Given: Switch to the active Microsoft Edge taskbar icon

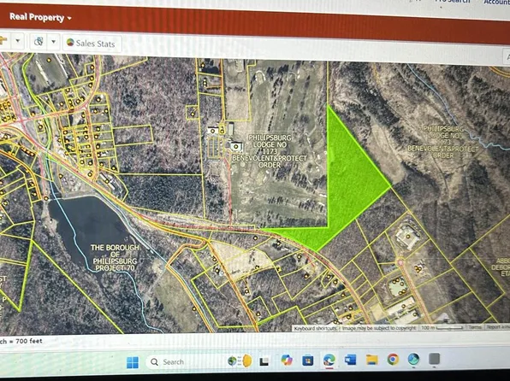Looking at the screenshot, I should tap(329, 360).
